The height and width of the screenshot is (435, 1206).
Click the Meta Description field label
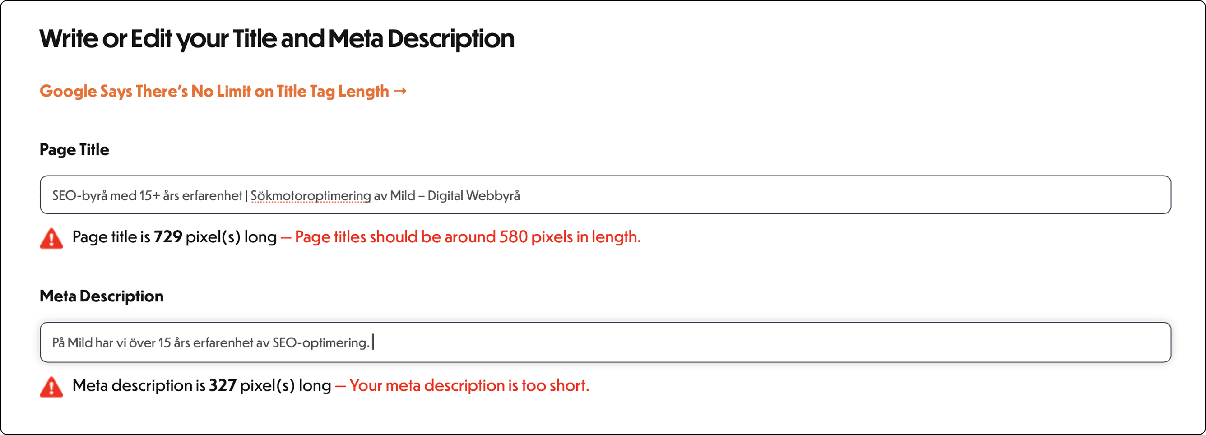(102, 296)
